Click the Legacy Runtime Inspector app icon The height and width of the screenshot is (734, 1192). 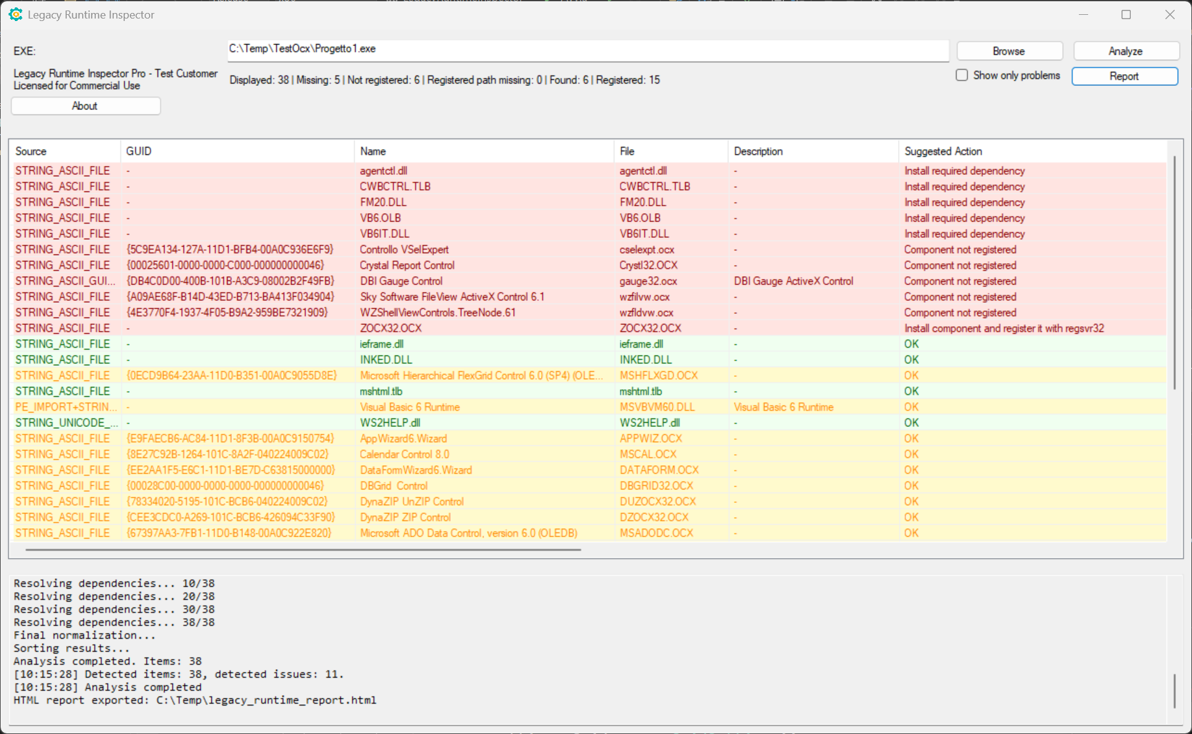tap(15, 14)
